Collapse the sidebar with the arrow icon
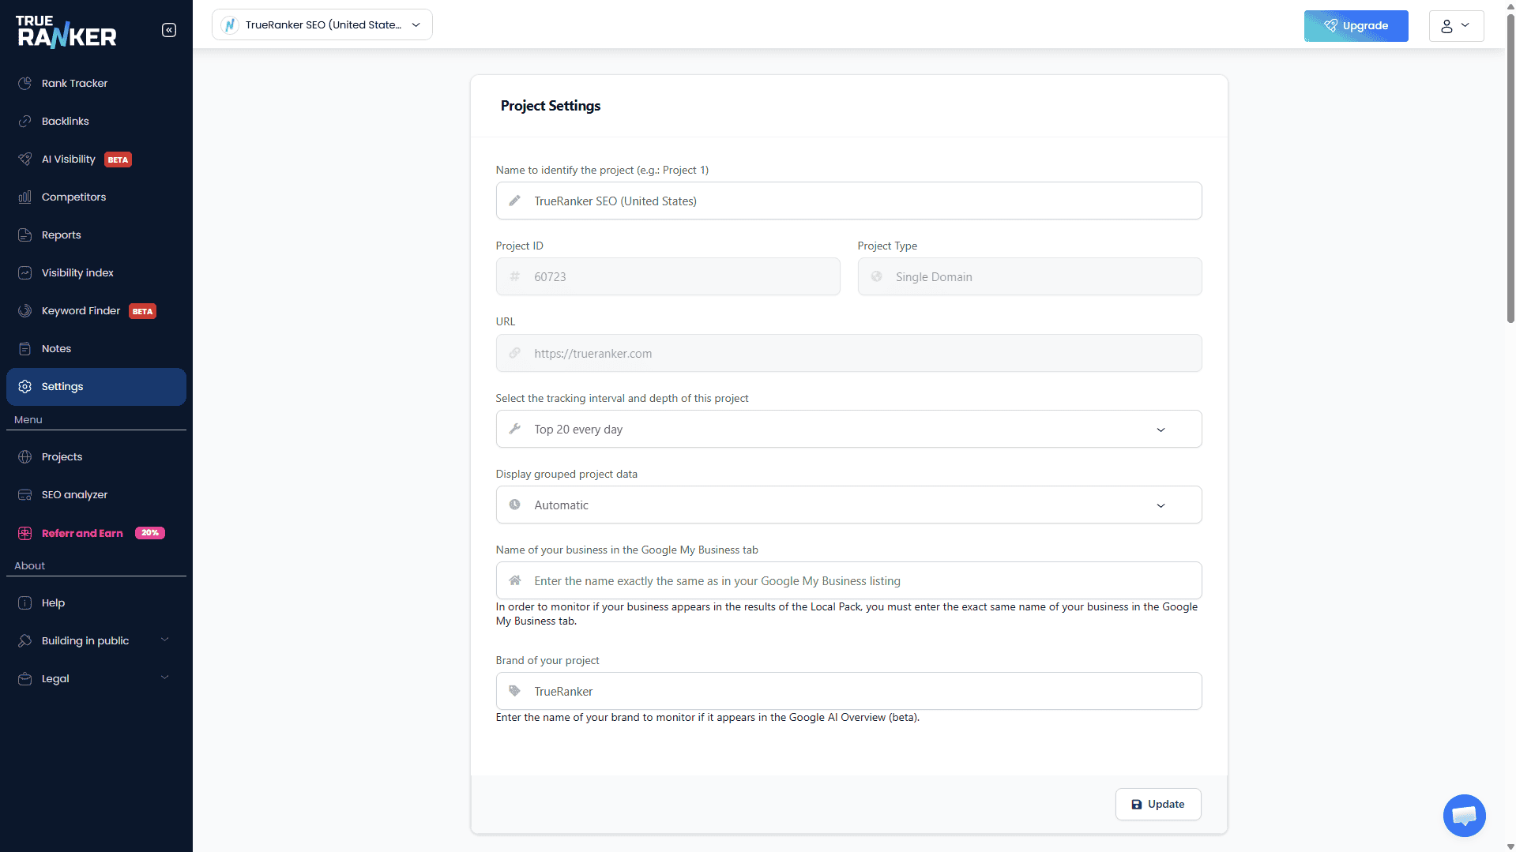 coord(169,30)
